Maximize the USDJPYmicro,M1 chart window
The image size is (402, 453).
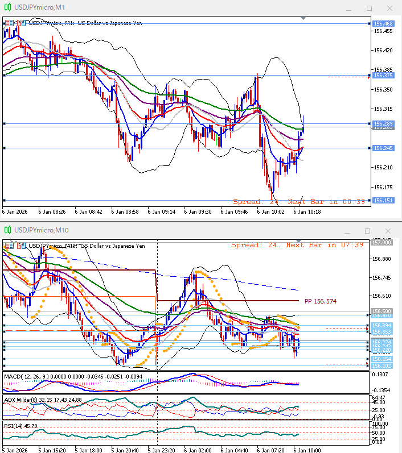(x=369, y=8)
